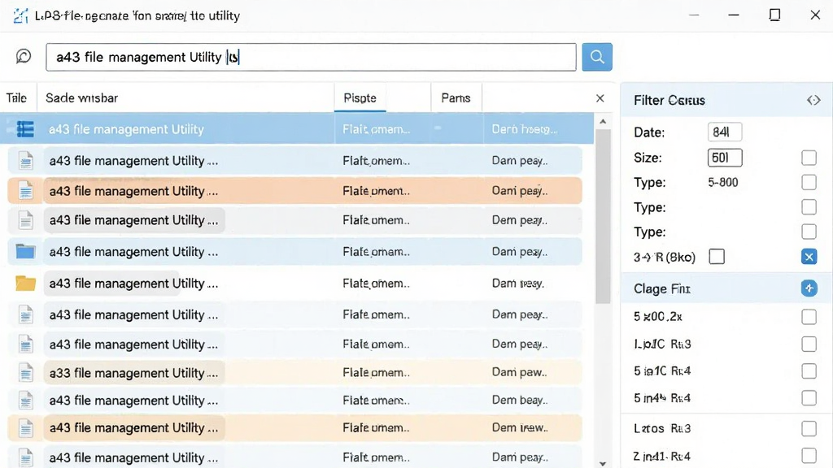Click the file name beside the blue folder
This screenshot has height=468, width=833.
133,252
